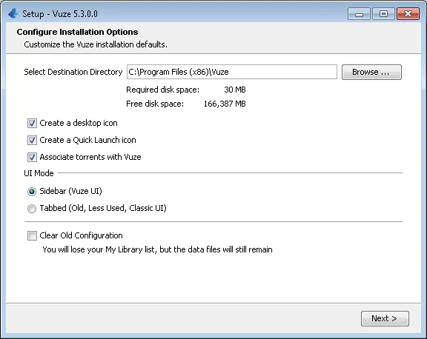Focus the destination directory path field
The image size is (427, 339).
click(x=232, y=72)
